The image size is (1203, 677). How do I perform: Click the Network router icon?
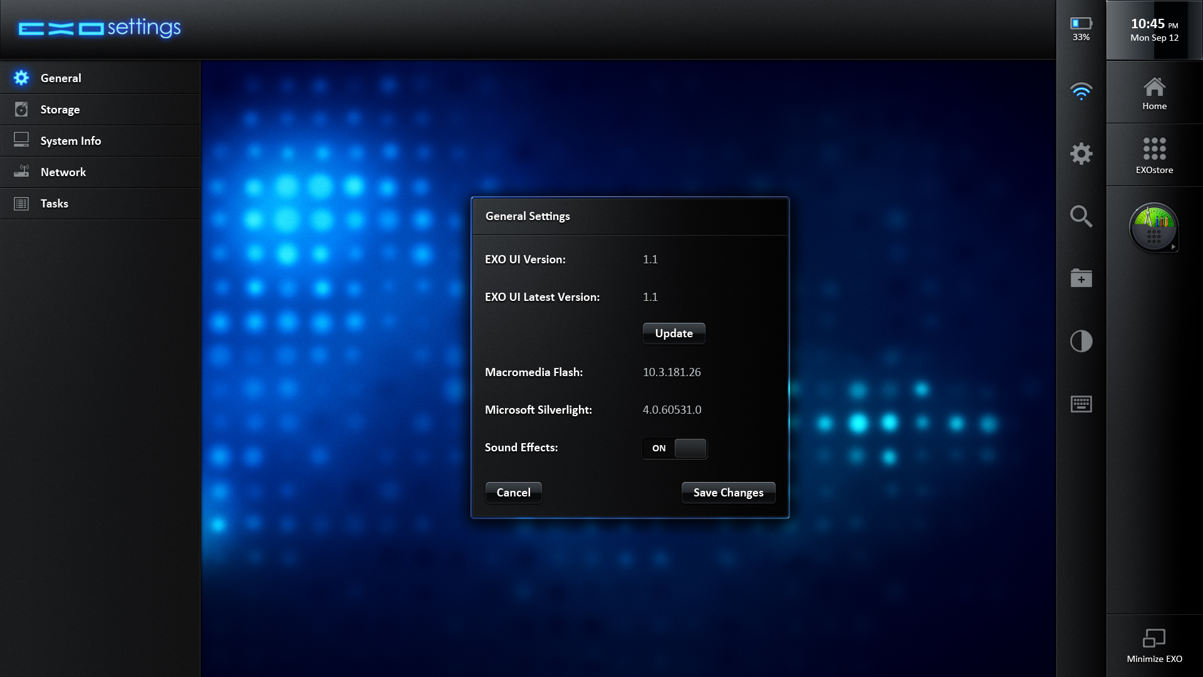(21, 171)
